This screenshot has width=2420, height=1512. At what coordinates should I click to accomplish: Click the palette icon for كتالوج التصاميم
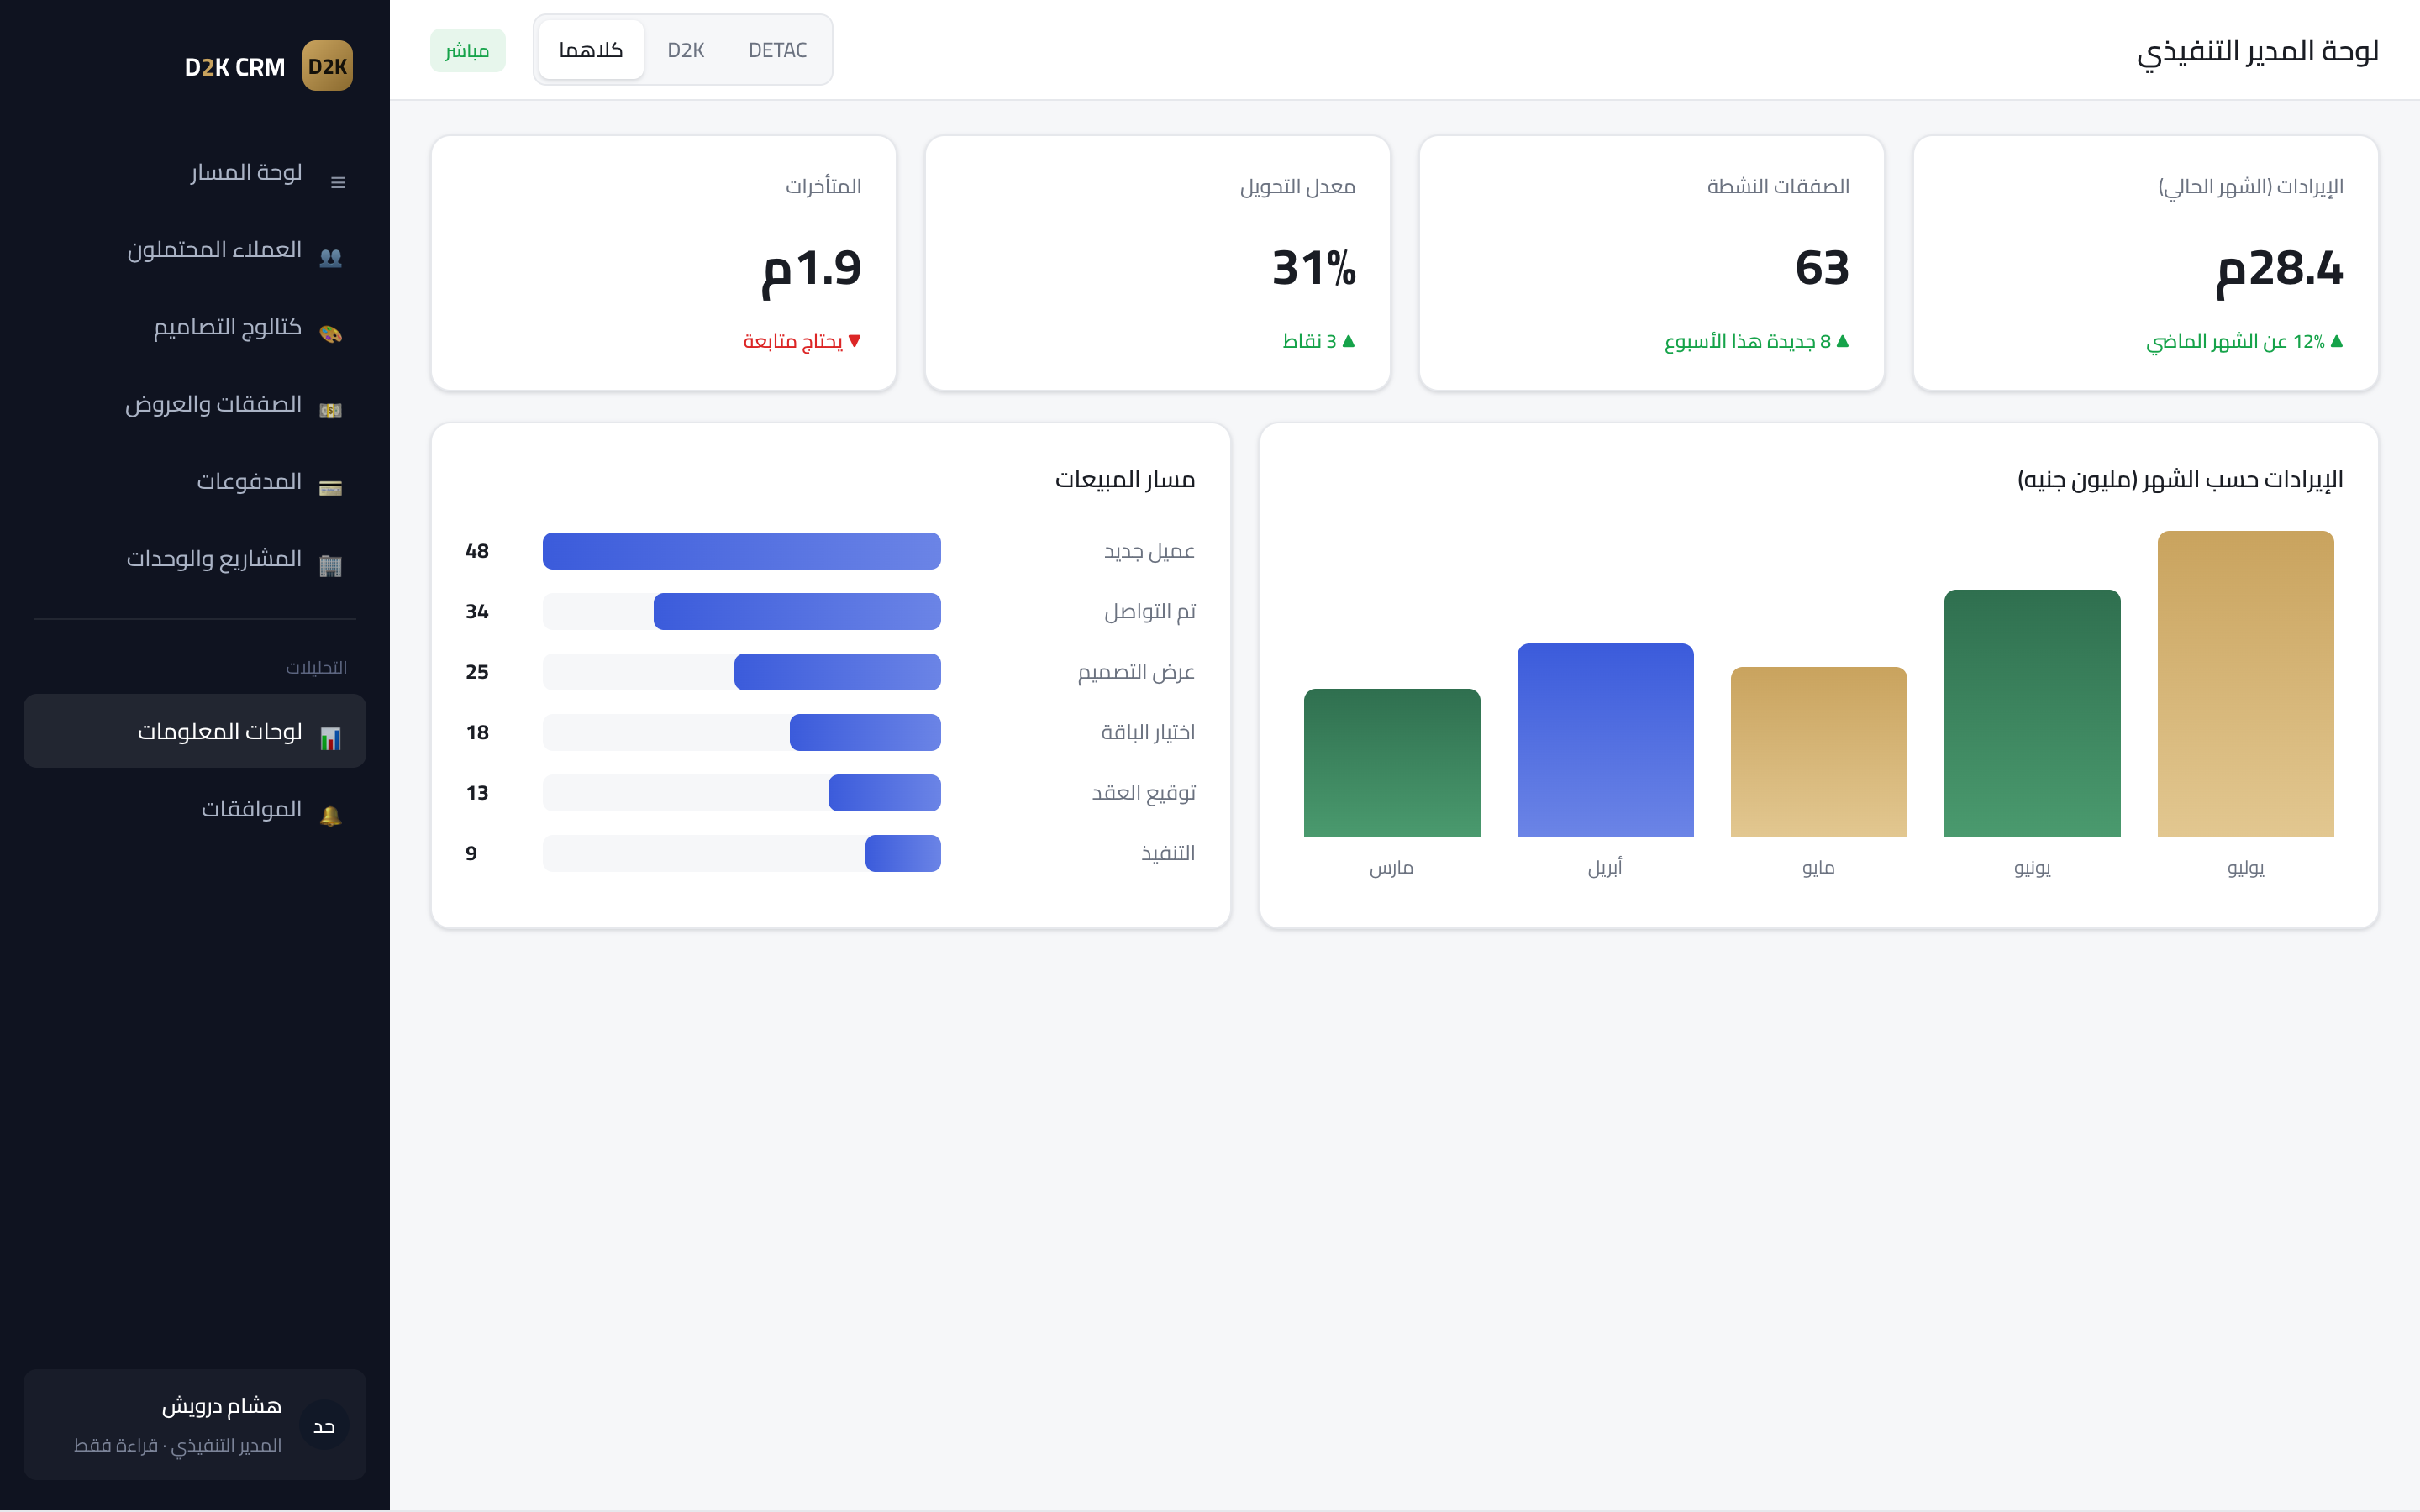[331, 334]
